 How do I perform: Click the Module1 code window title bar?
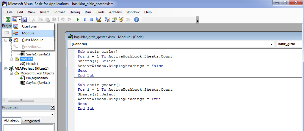pos(185,37)
